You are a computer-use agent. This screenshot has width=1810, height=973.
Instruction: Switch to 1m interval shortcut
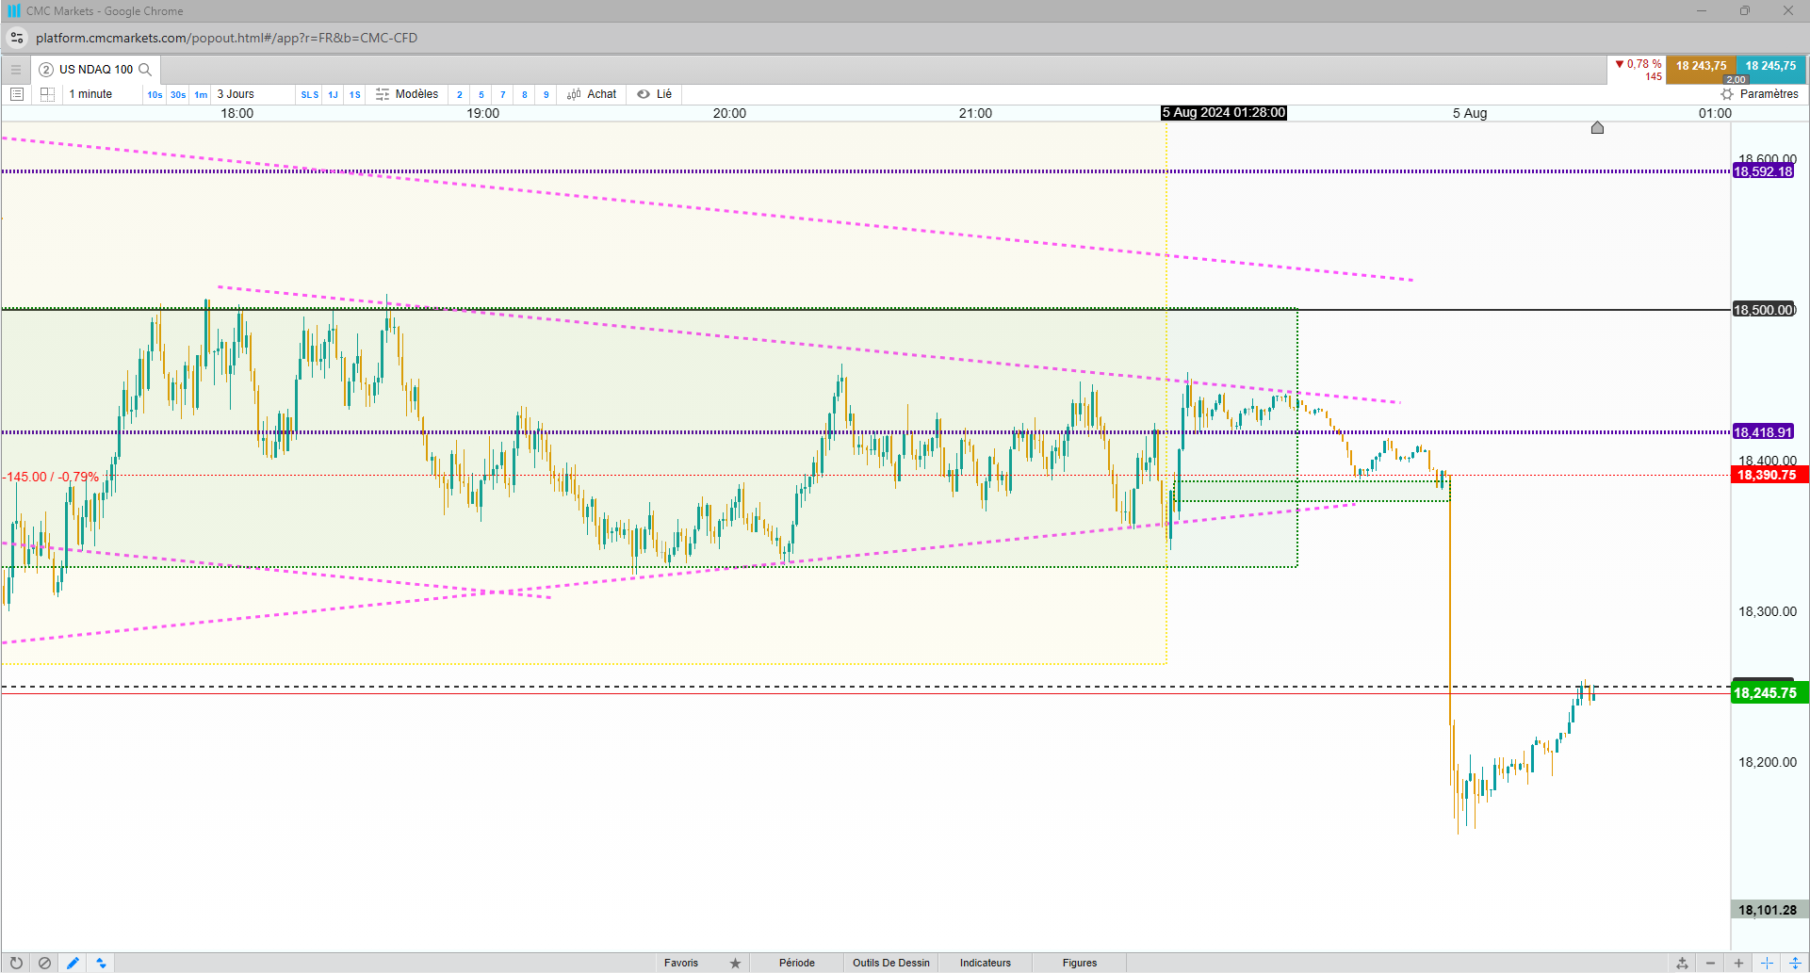pos(201,94)
